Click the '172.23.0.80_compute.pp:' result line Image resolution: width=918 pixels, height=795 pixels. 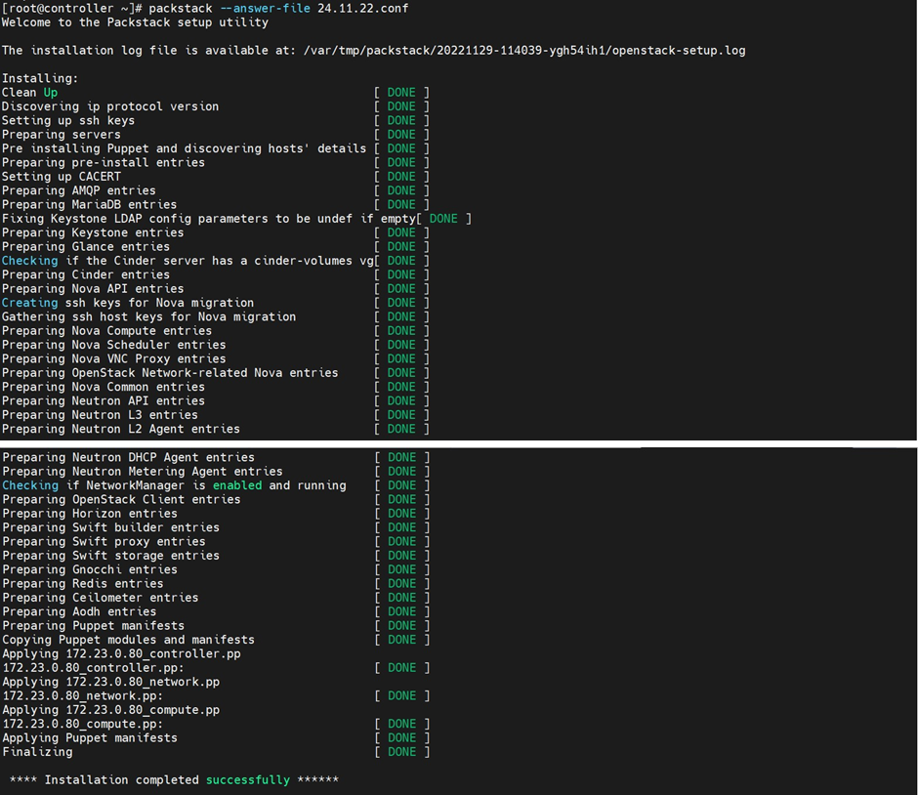pos(83,725)
